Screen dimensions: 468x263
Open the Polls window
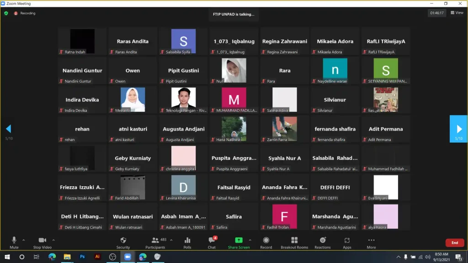click(187, 243)
